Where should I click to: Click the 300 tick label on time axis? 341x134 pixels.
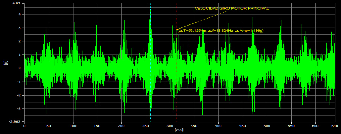click(170, 126)
